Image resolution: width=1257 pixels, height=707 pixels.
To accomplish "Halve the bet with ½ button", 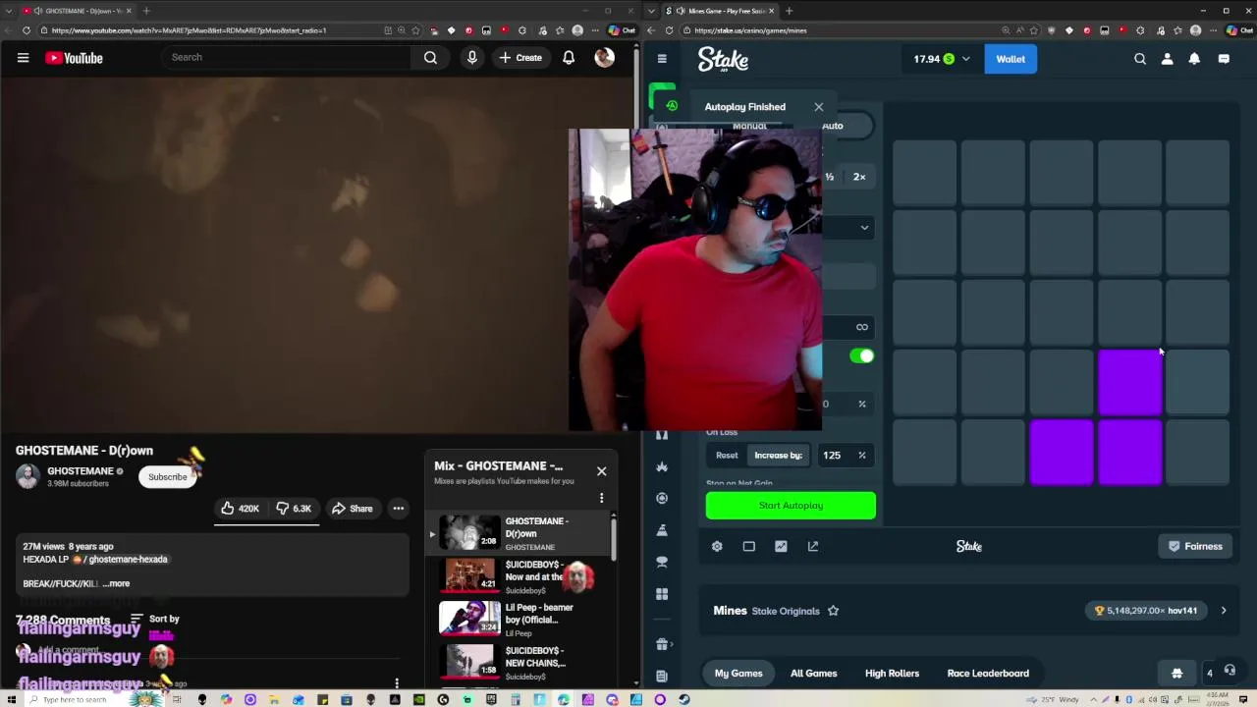I will coord(830,177).
